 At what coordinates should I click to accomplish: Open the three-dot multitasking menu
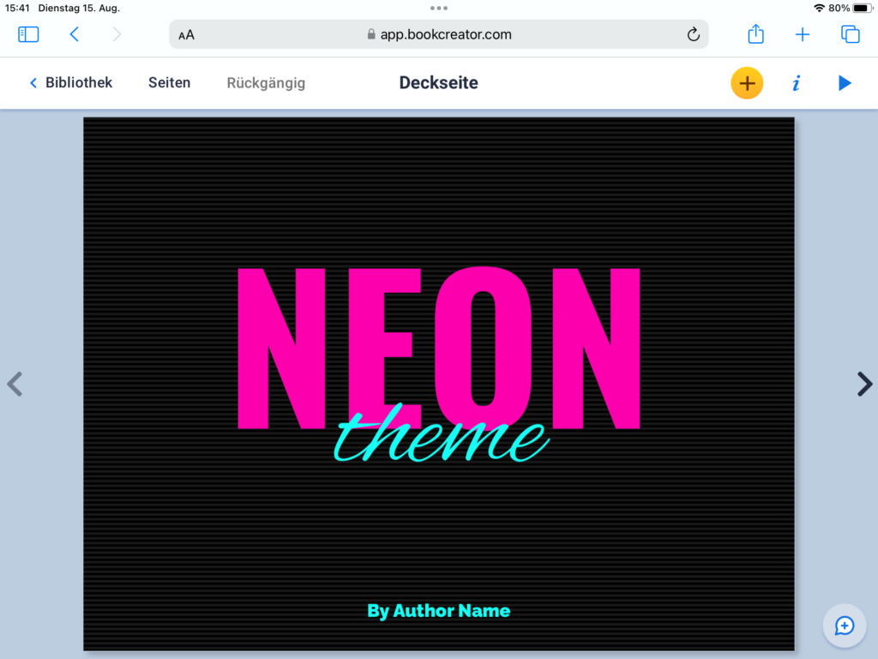(439, 8)
